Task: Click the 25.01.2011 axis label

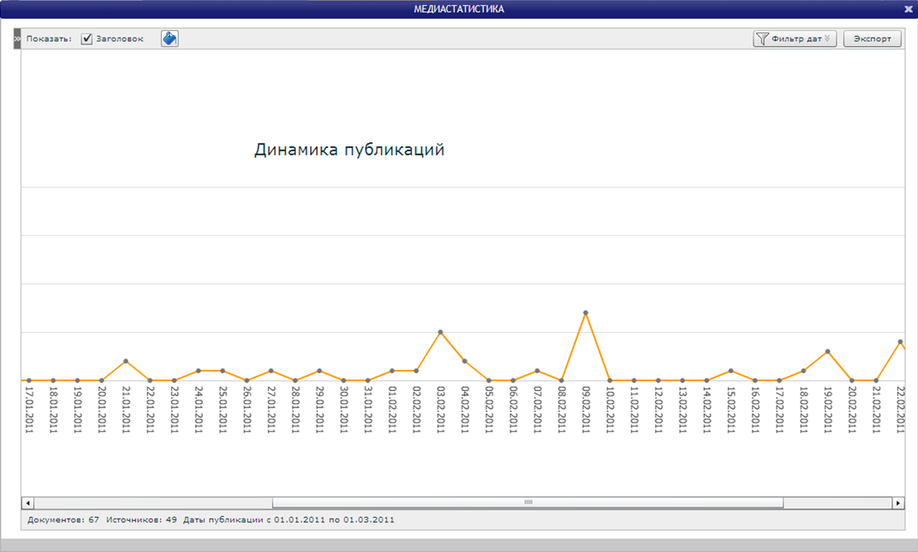Action: click(x=223, y=410)
